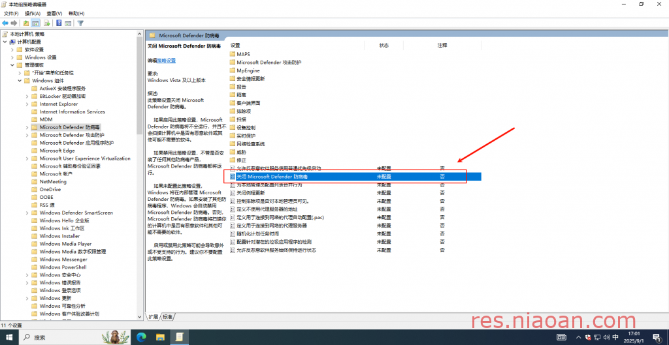Sort by the 状态 column header
The width and height of the screenshot is (669, 345).
(383, 45)
